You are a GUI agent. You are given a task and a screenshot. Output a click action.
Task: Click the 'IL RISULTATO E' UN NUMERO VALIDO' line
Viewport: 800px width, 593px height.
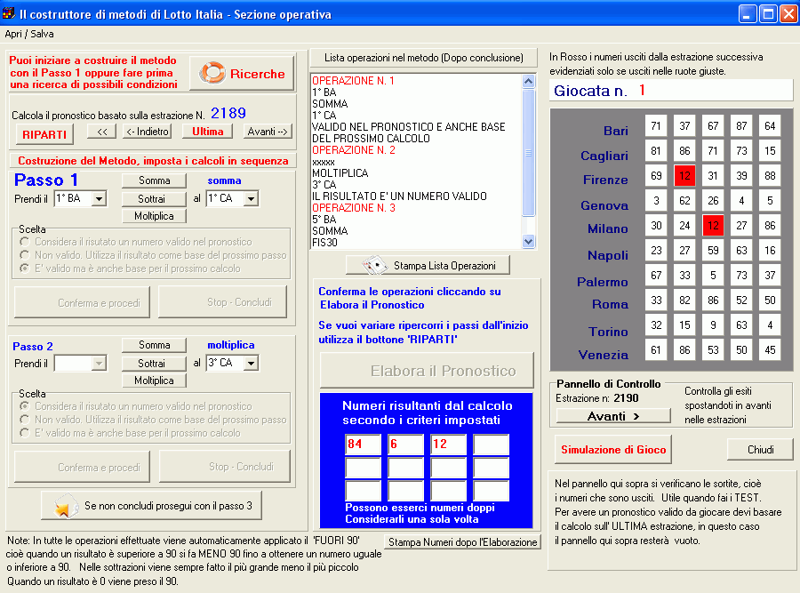point(399,196)
